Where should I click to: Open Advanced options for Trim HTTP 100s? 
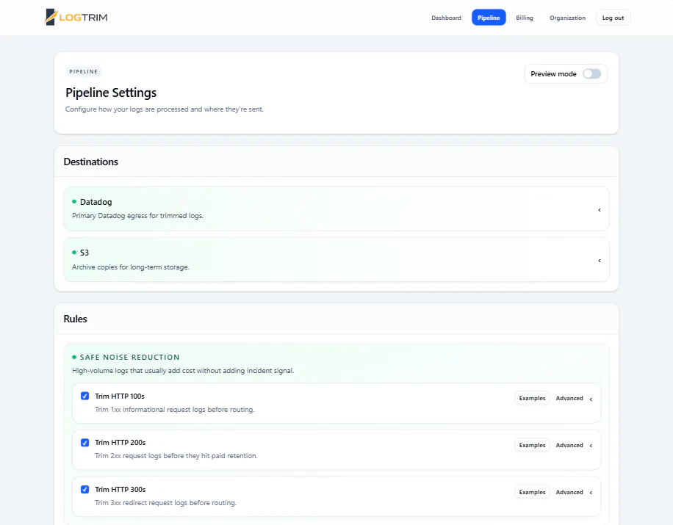coord(574,398)
